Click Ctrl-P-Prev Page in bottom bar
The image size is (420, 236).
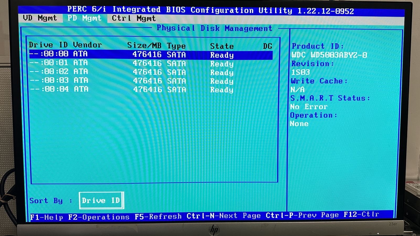(302, 215)
